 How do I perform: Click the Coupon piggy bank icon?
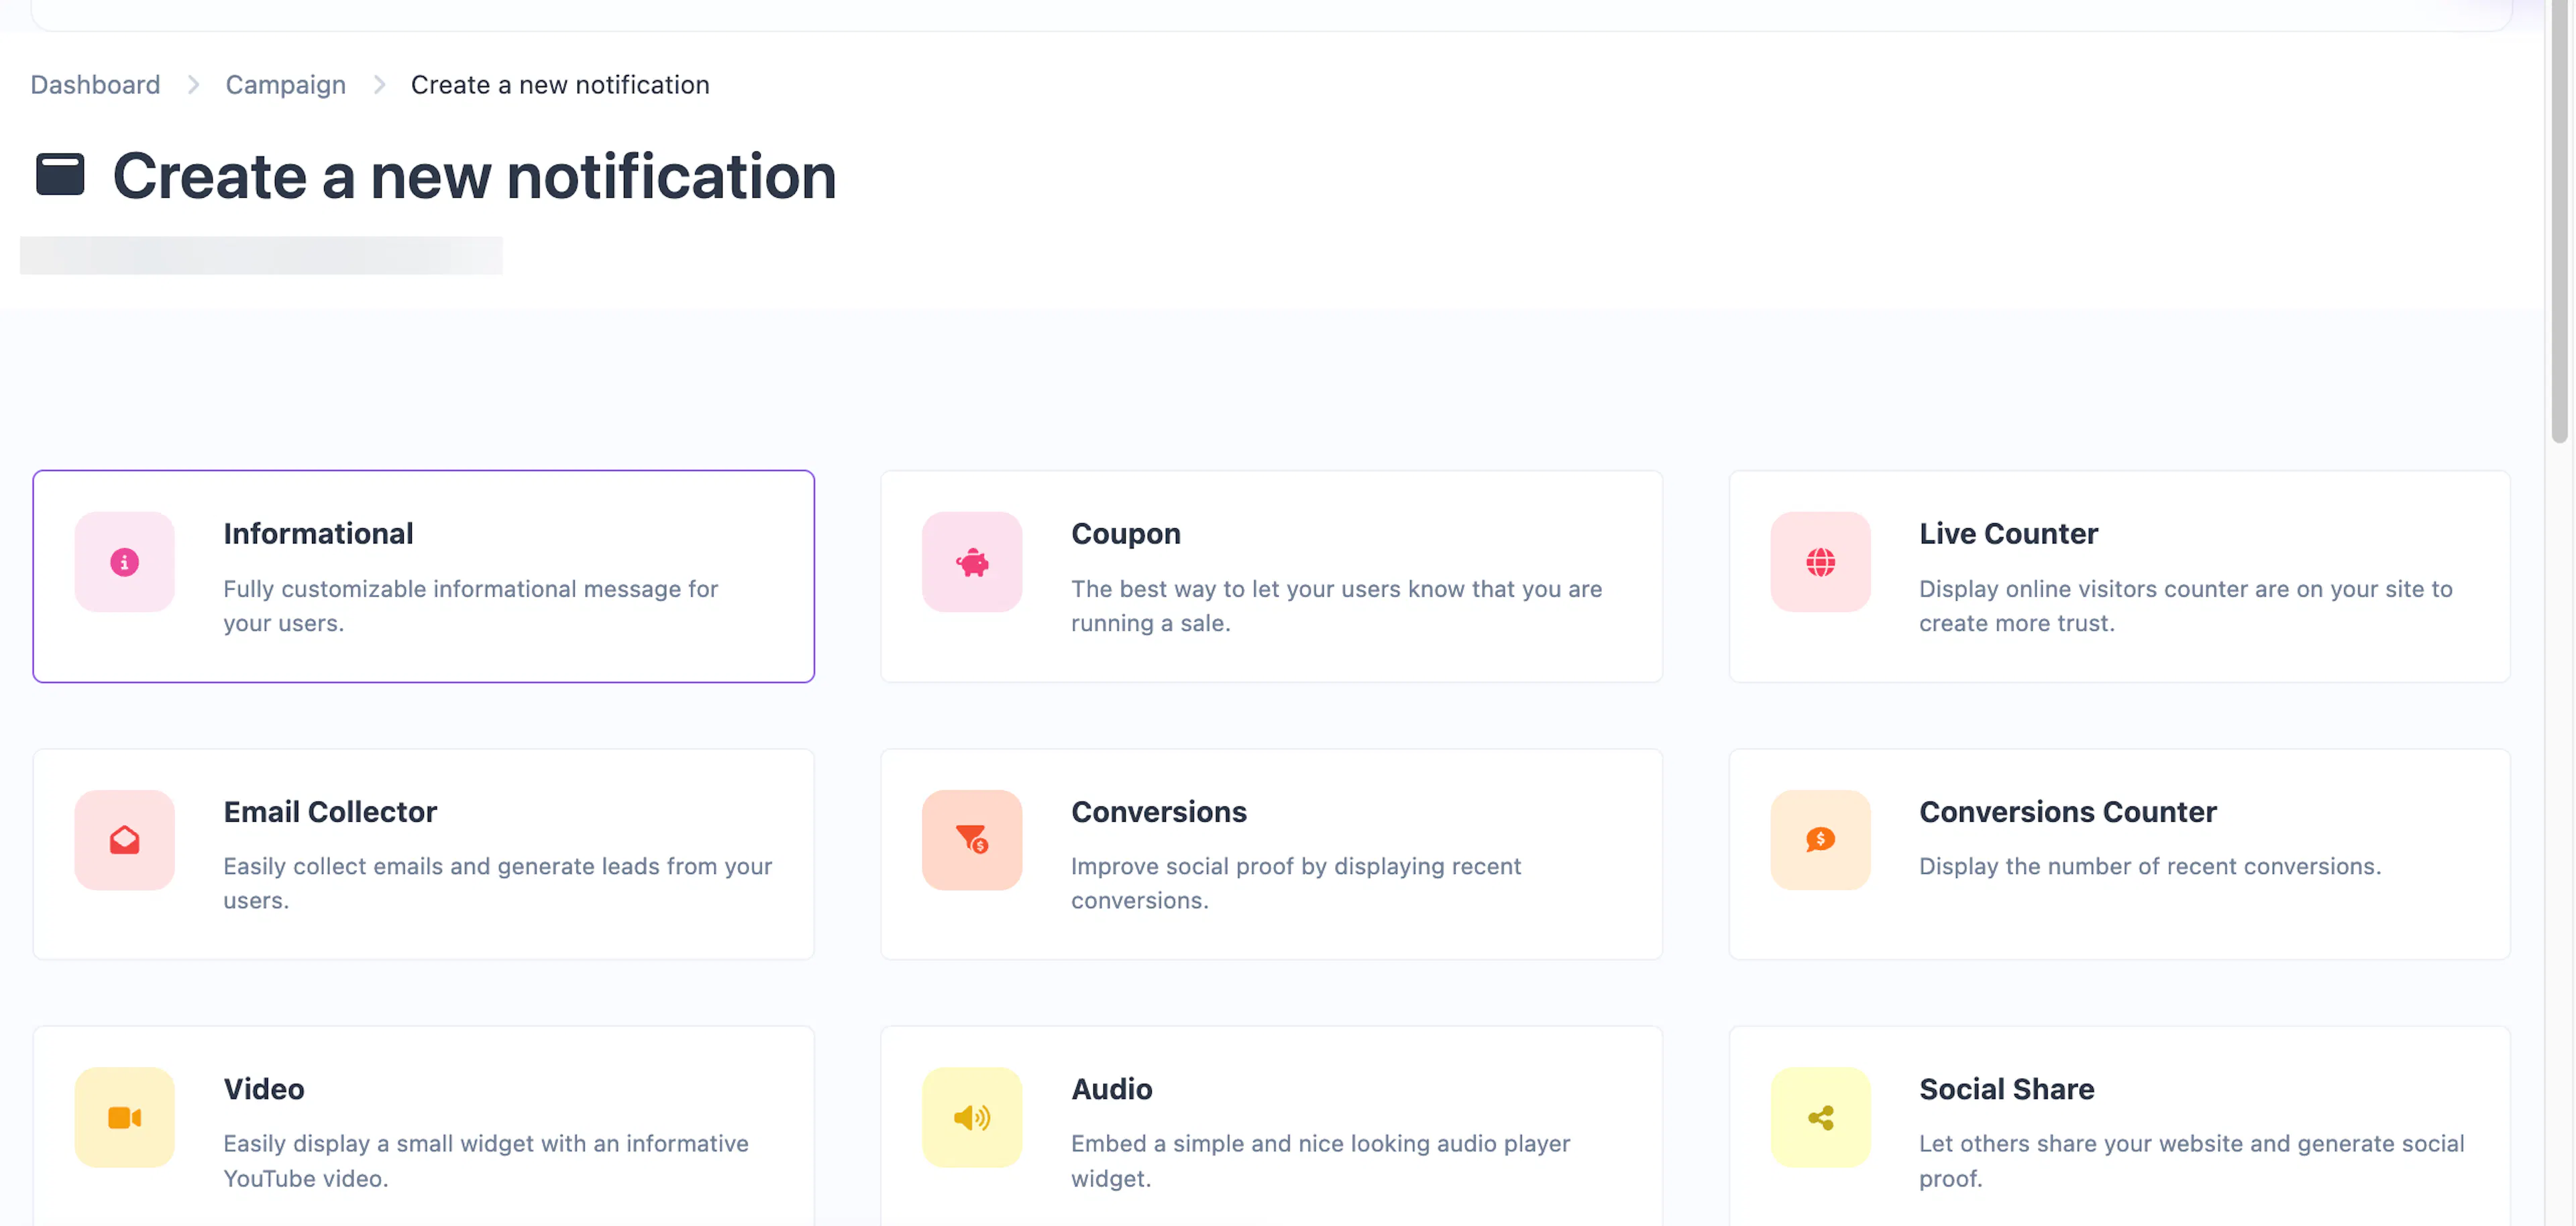[x=972, y=562]
